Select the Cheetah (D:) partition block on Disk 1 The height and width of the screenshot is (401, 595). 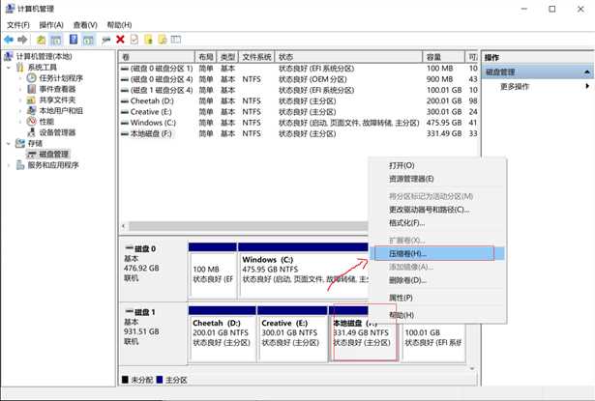(222, 334)
